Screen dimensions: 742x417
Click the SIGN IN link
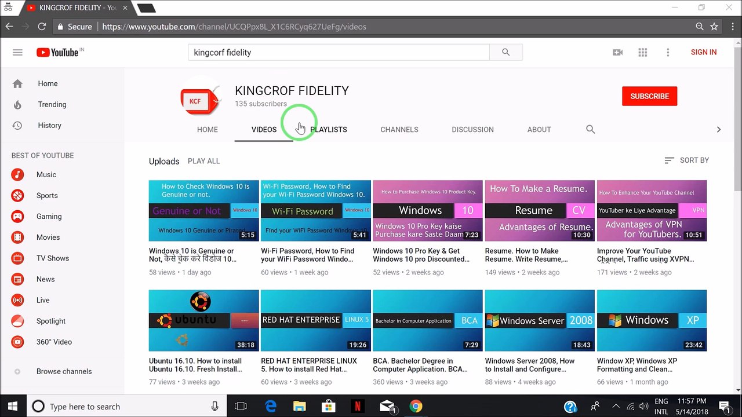(704, 52)
